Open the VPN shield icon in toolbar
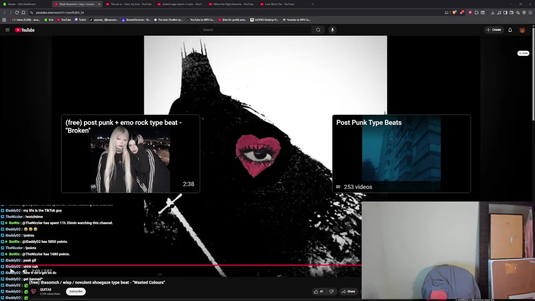 [524, 13]
